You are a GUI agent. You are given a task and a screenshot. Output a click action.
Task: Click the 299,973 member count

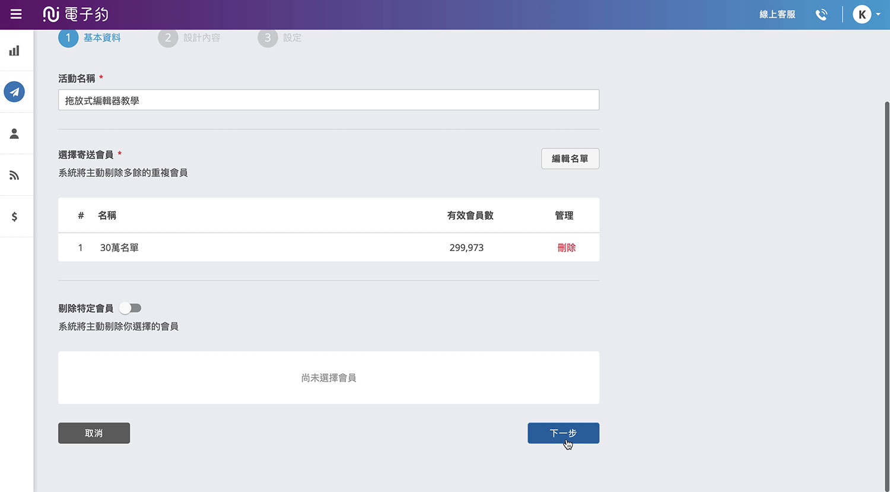pyautogui.click(x=466, y=247)
